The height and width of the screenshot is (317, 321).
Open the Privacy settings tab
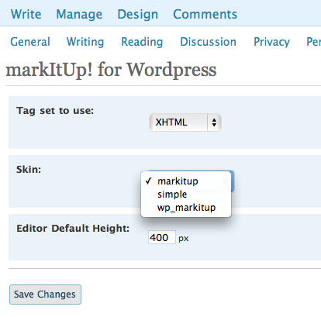(271, 42)
